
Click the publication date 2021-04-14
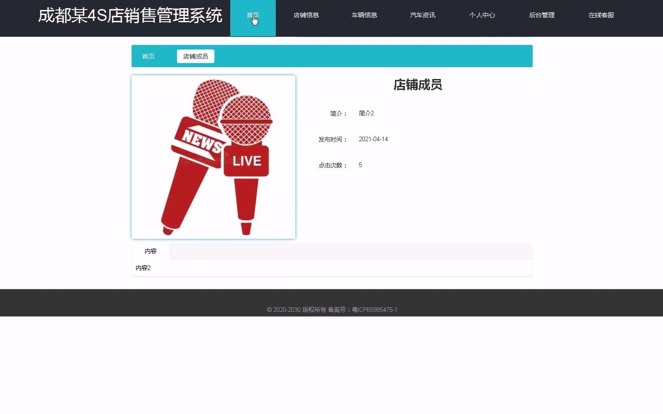click(x=373, y=139)
